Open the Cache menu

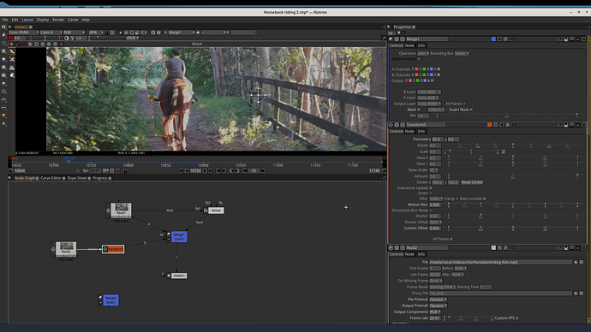(x=73, y=20)
